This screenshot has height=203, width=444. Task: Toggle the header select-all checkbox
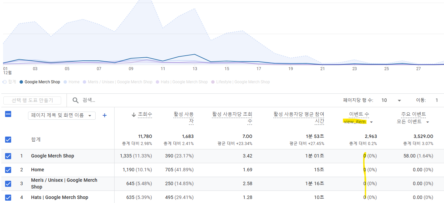(8, 114)
